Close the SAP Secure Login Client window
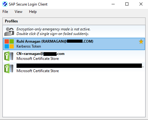The height and width of the screenshot is (120, 148). pos(141,4)
